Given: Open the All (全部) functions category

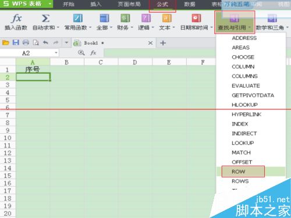Looking at the screenshot, I should [x=104, y=22].
